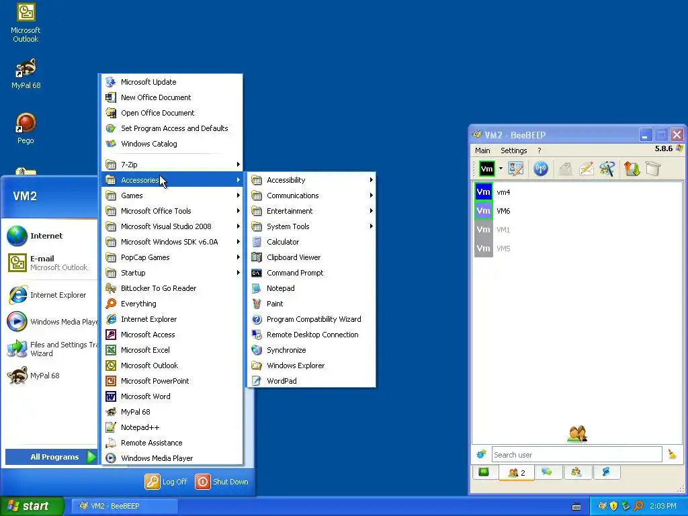Open Internet from Start menu pinned list
The height and width of the screenshot is (516, 688).
50,236
